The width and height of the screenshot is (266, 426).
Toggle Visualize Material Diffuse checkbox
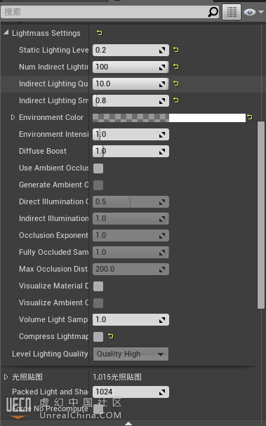pyautogui.click(x=98, y=286)
